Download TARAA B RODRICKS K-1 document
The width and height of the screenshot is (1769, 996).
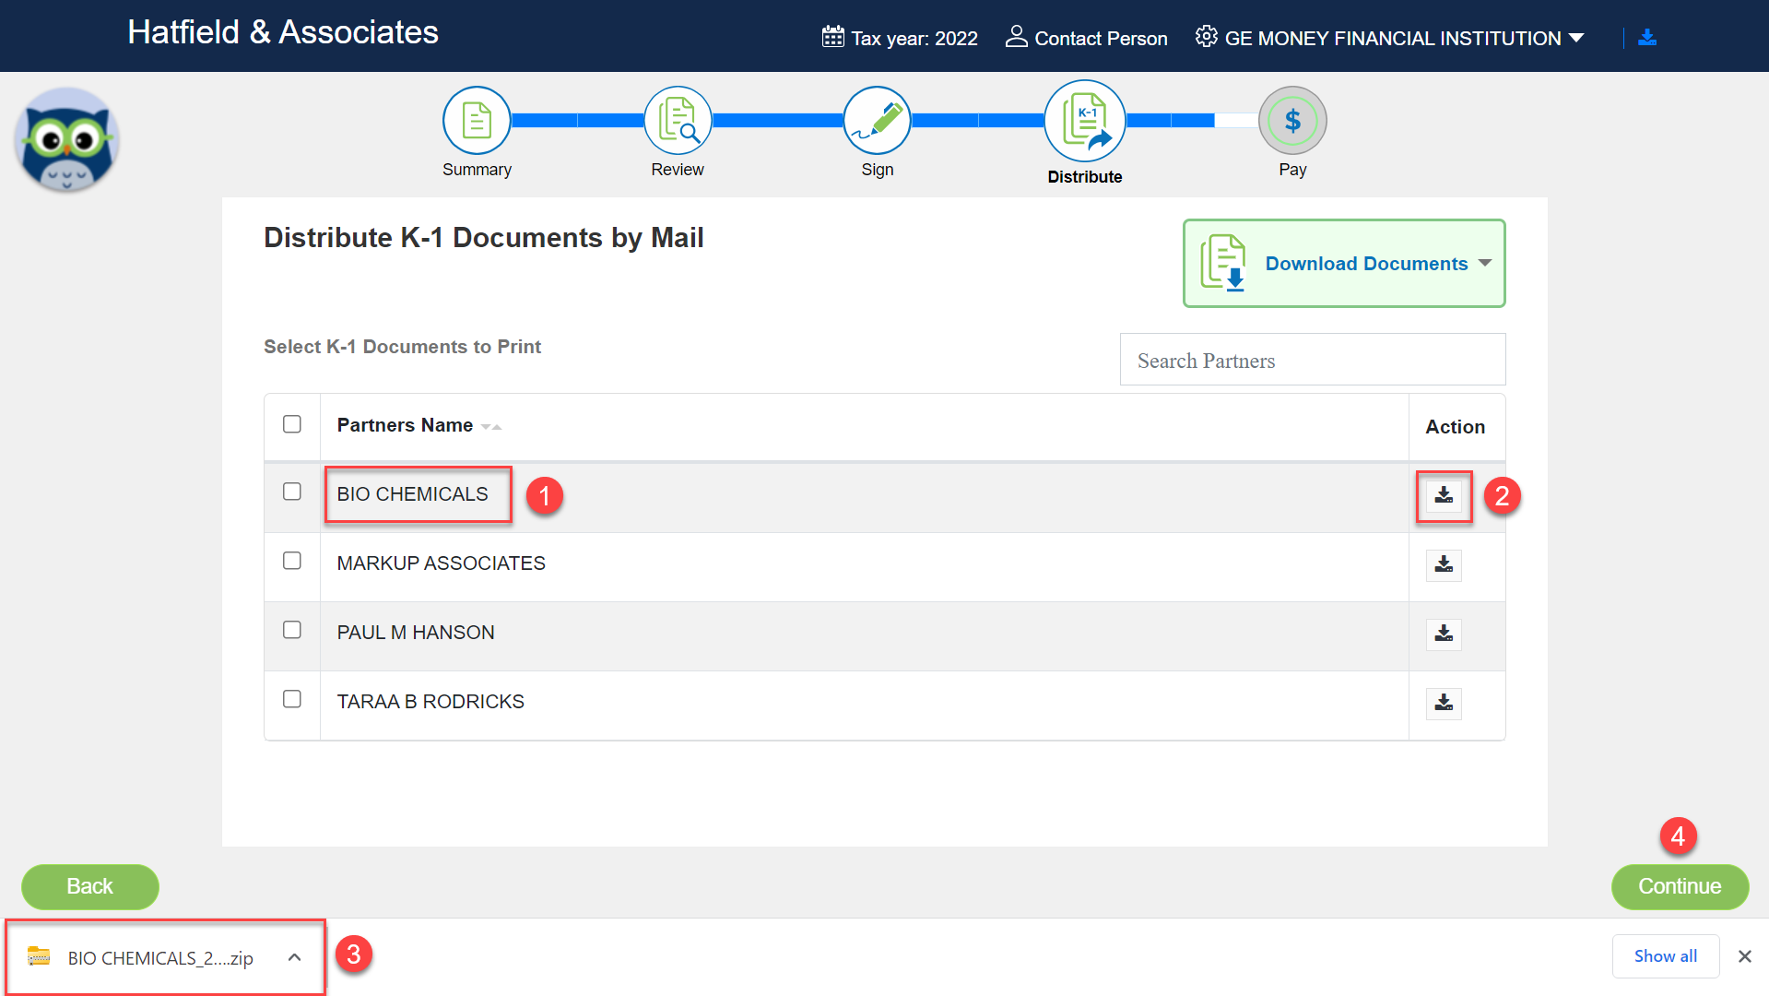click(x=1444, y=703)
